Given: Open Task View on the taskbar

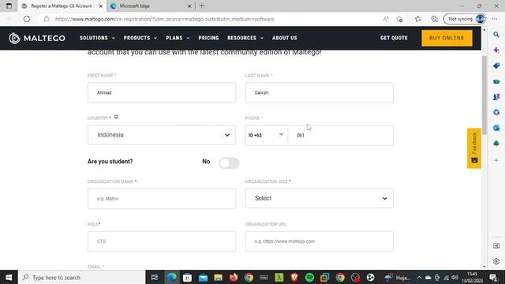Looking at the screenshot, I should coord(155,277).
